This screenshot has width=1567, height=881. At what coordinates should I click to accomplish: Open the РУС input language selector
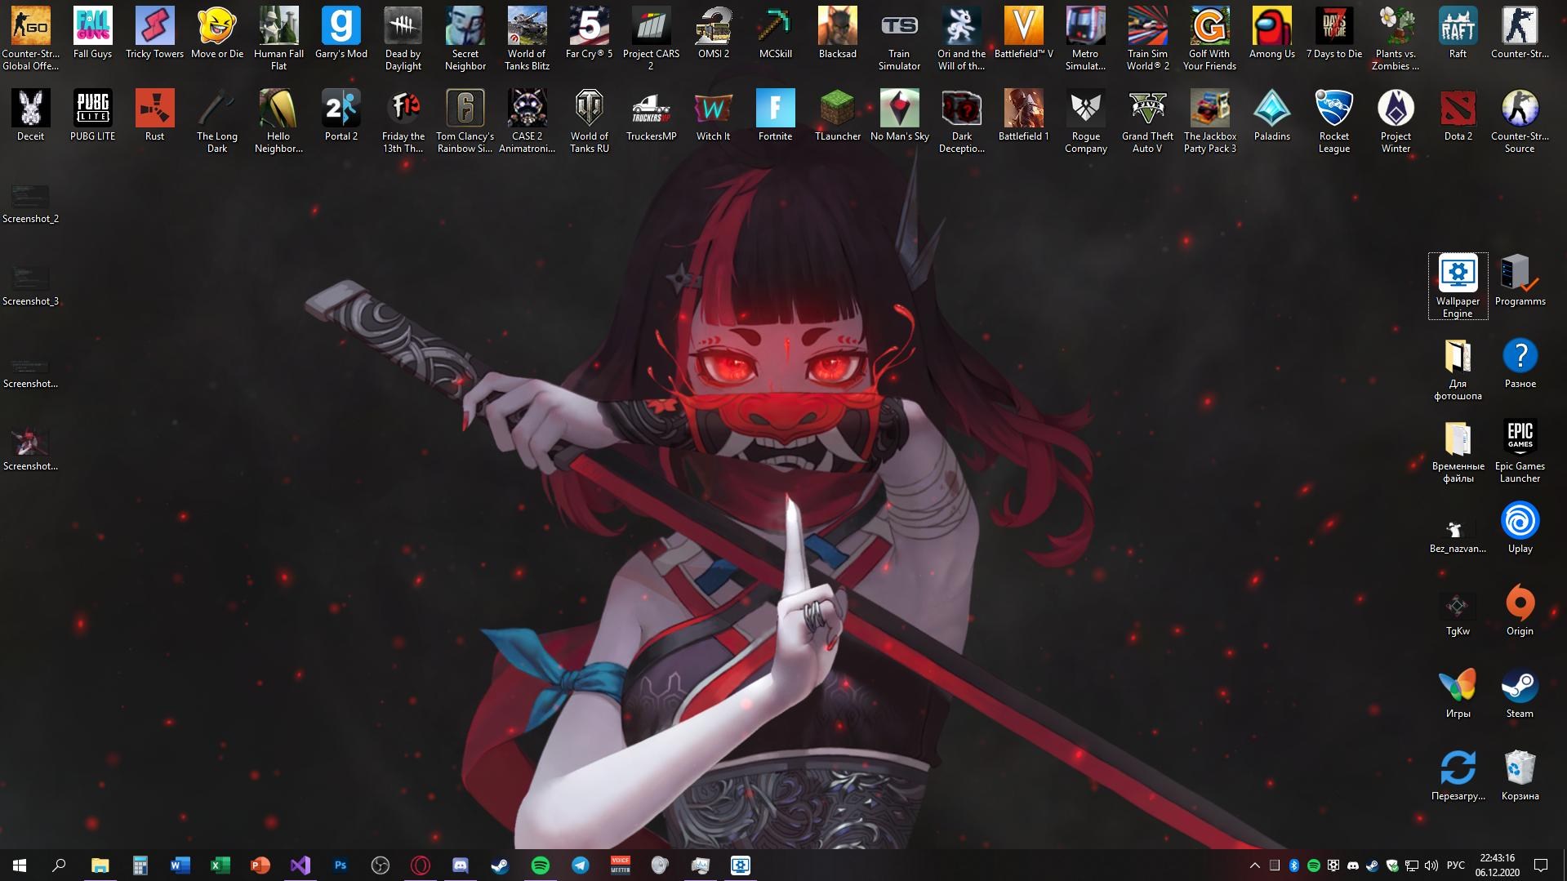click(1455, 865)
